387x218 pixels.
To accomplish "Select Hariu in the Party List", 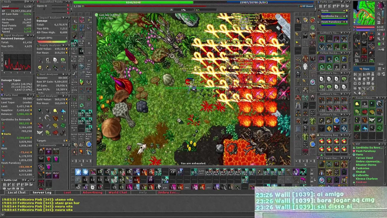I will [x=333, y=12].
